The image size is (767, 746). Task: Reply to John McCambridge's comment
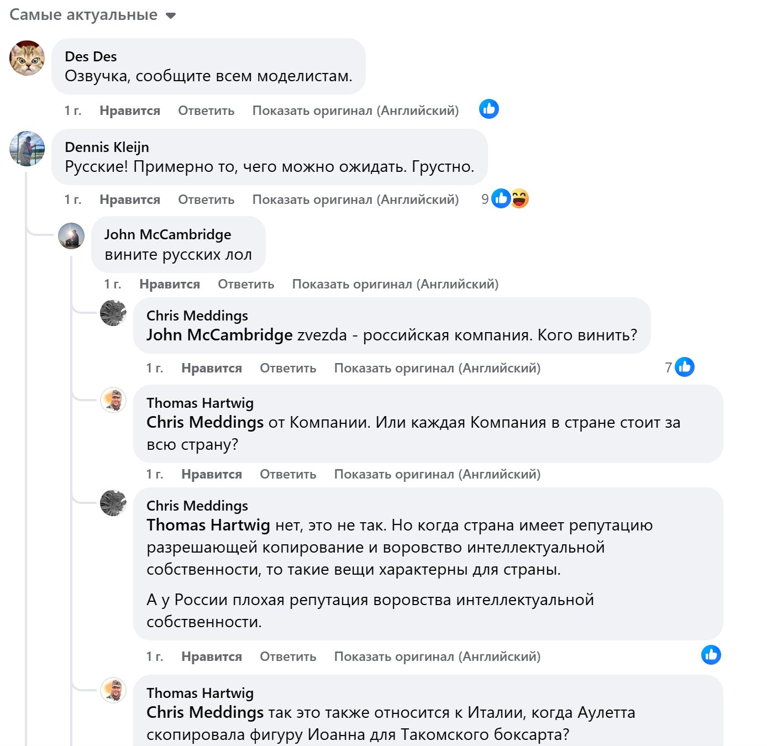[246, 284]
